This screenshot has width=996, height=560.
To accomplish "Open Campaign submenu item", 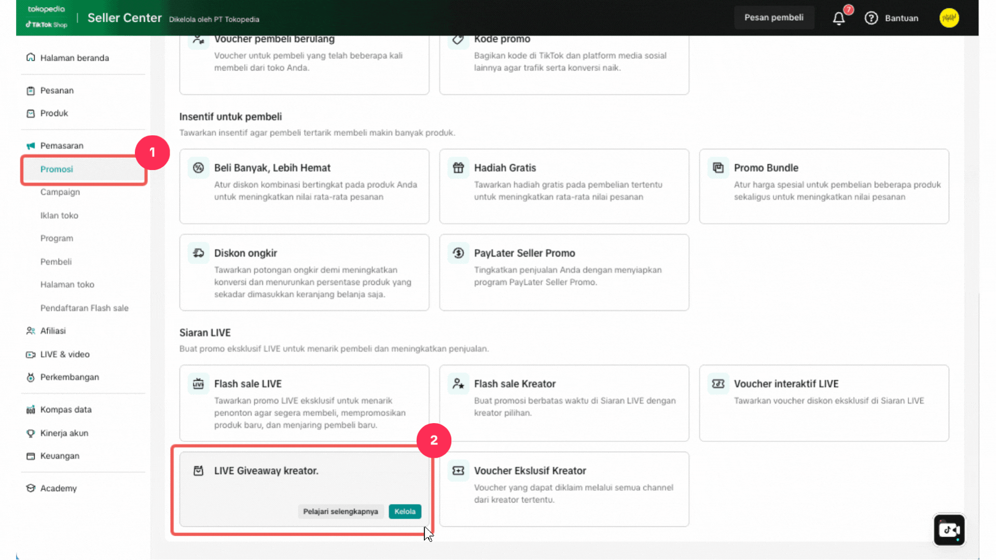I will pyautogui.click(x=60, y=192).
